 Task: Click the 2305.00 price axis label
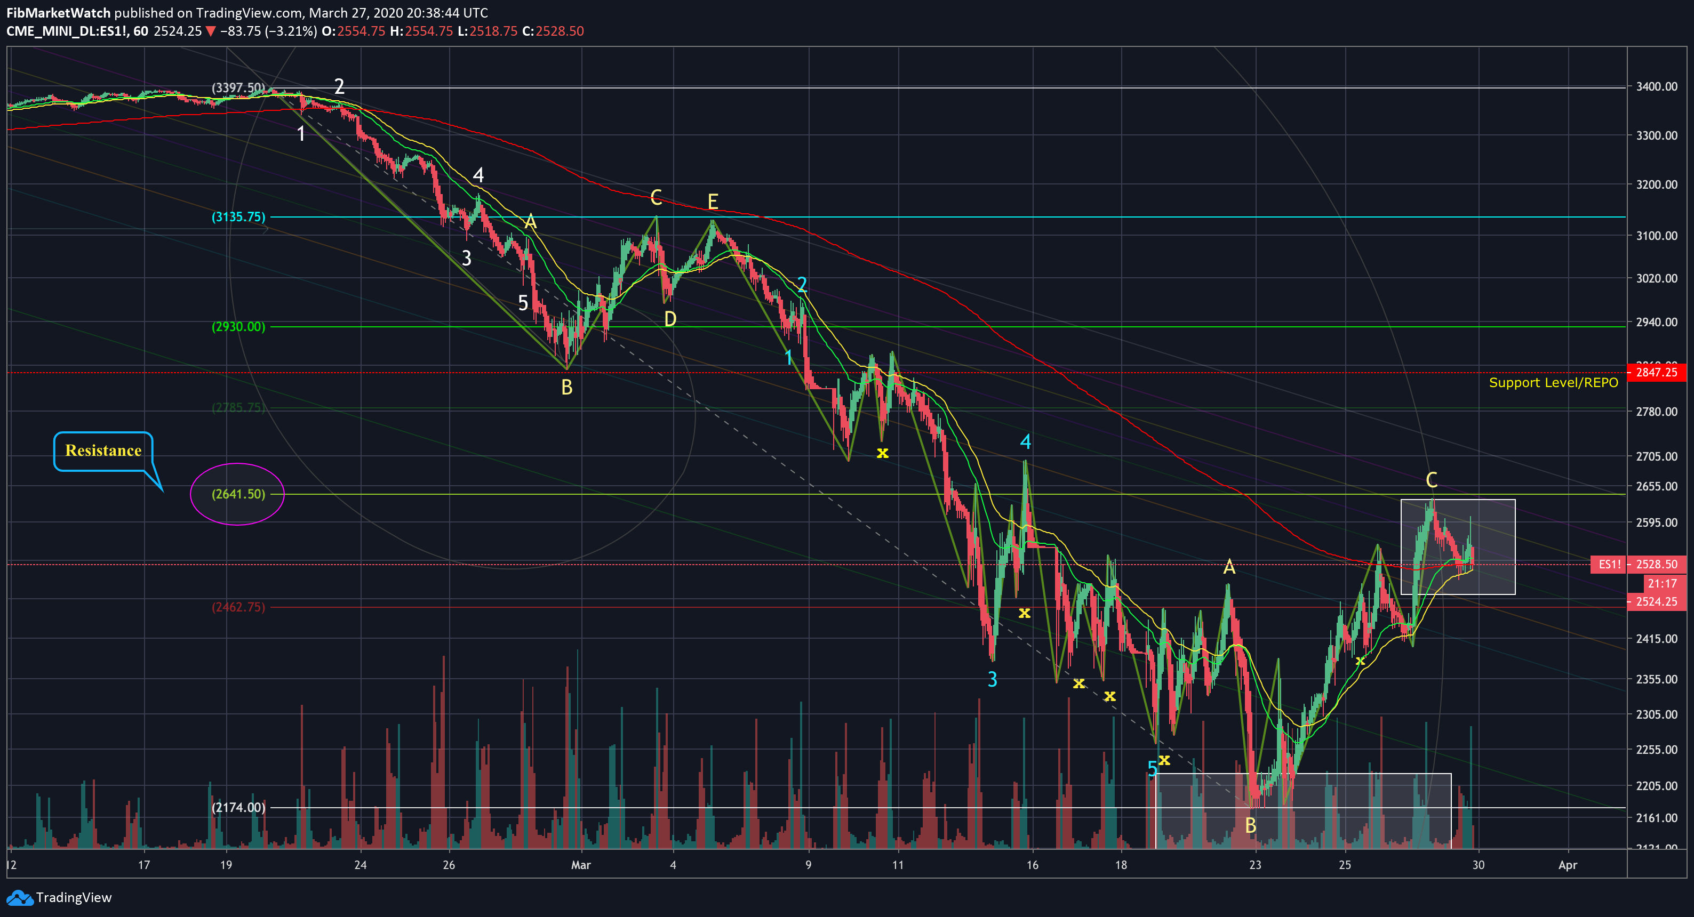pyautogui.click(x=1657, y=714)
